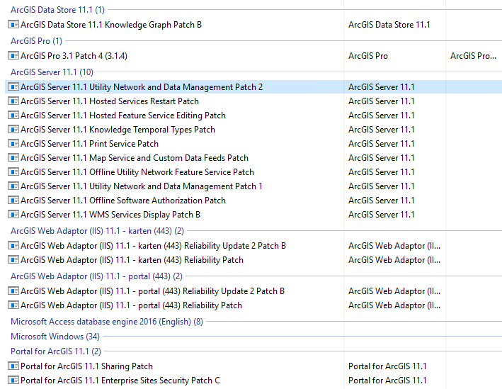Click icon of Offline Utility Network Feature Service Patch
The width and height of the screenshot is (502, 389).
[x=13, y=171]
